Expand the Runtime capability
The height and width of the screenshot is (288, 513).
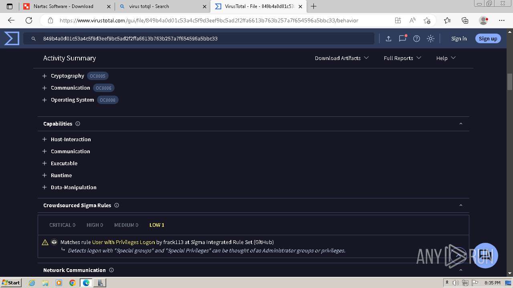(x=44, y=175)
